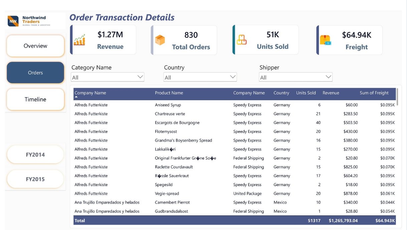
Task: Click United Package shipper cell
Action: click(x=247, y=193)
